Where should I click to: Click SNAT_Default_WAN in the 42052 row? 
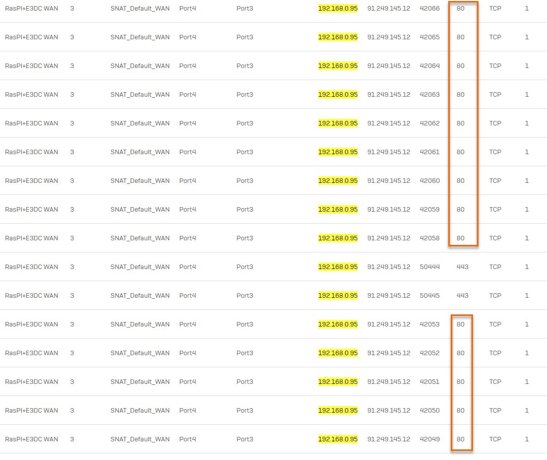click(x=140, y=353)
